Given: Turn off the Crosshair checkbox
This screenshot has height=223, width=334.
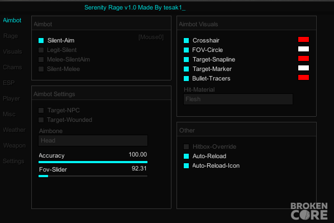Looking at the screenshot, I should pos(186,40).
